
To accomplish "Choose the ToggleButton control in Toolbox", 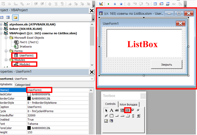I will 106,116.
